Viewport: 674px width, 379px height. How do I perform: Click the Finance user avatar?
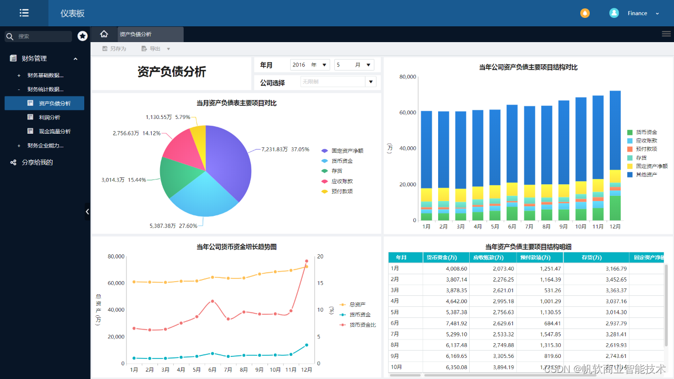pos(614,13)
